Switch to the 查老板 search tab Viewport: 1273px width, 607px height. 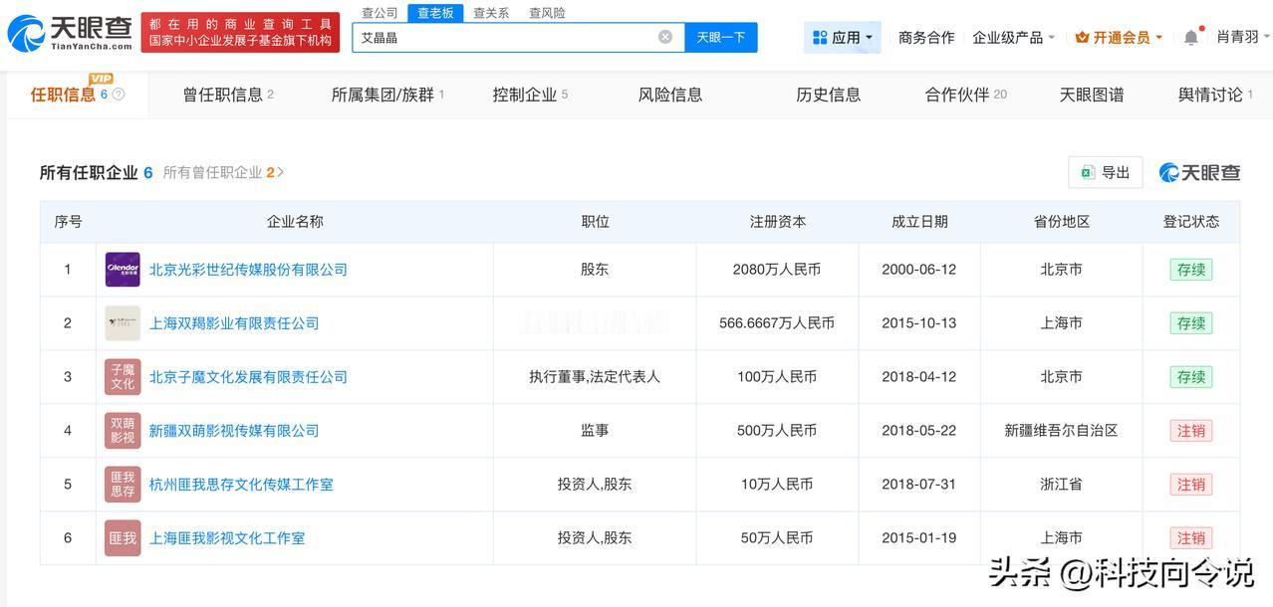[436, 12]
